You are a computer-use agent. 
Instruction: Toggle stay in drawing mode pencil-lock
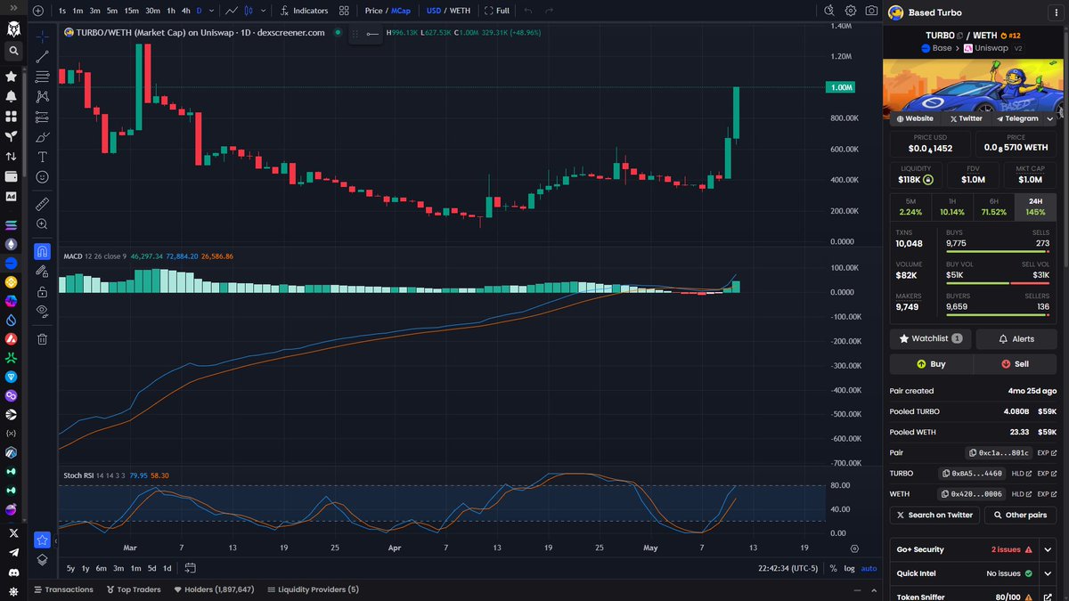[x=42, y=272]
